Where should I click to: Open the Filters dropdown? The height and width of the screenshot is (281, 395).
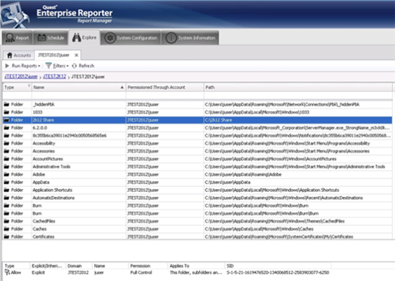[x=61, y=66]
